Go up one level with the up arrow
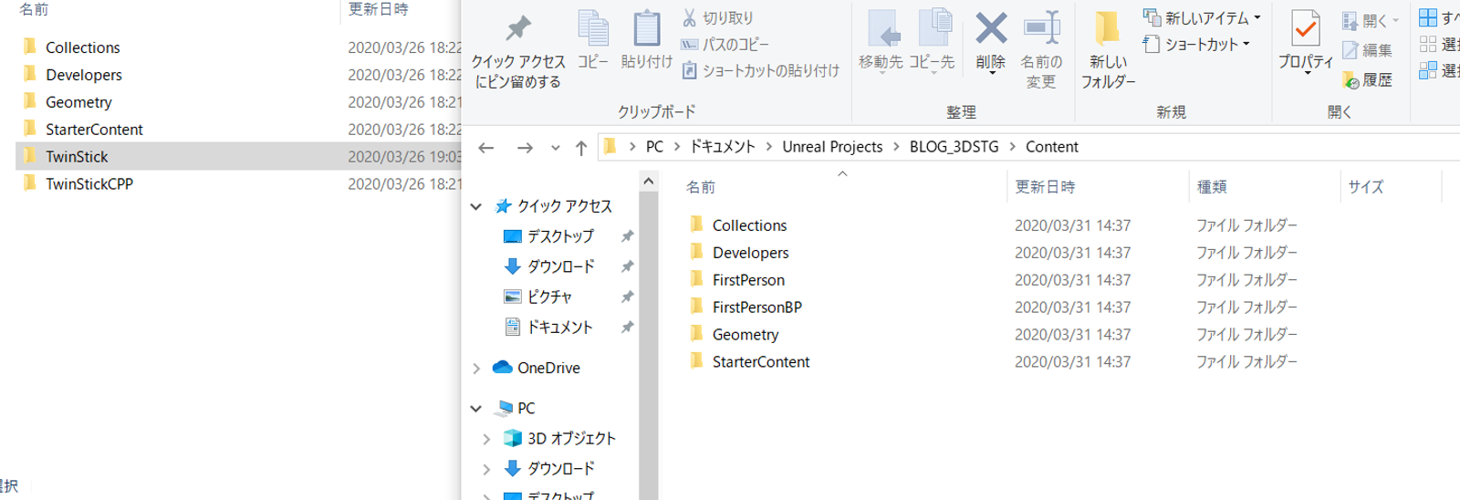This screenshot has height=500, width=1460. (581, 148)
